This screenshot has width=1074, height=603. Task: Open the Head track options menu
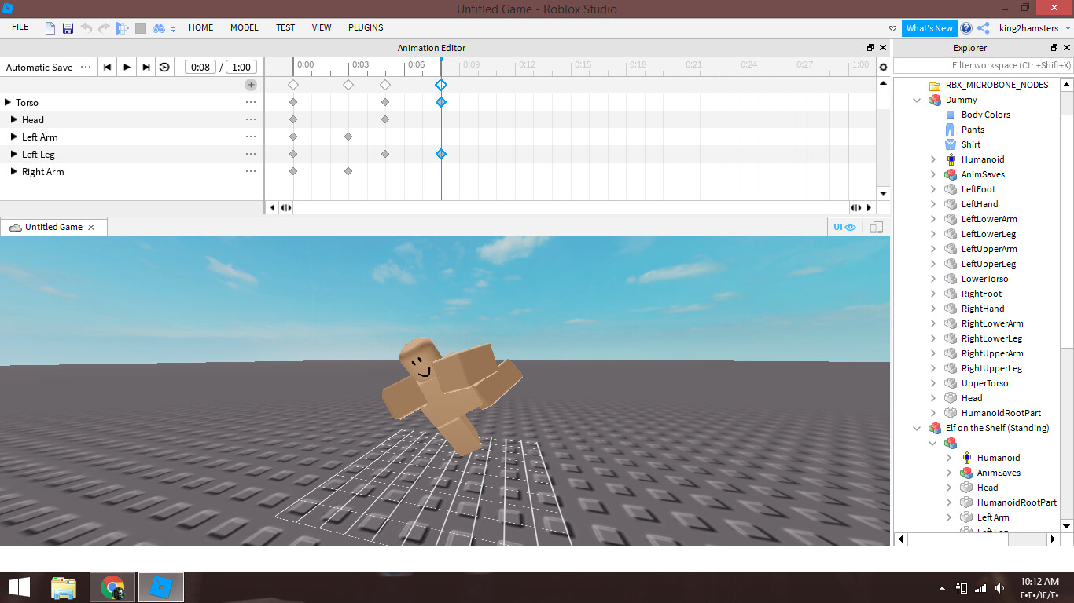(251, 119)
